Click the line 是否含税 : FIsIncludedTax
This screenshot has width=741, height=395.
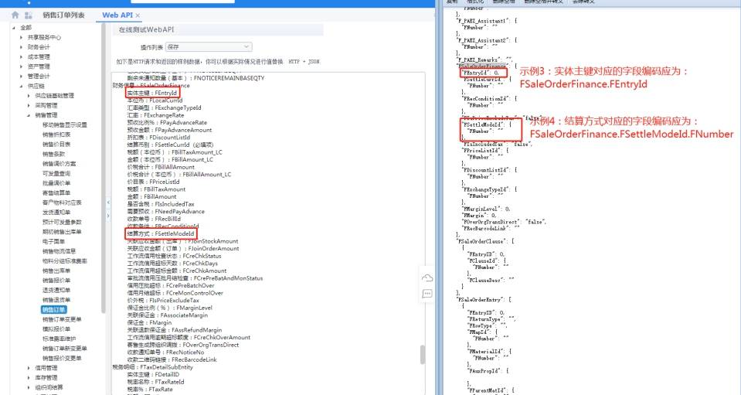160,204
